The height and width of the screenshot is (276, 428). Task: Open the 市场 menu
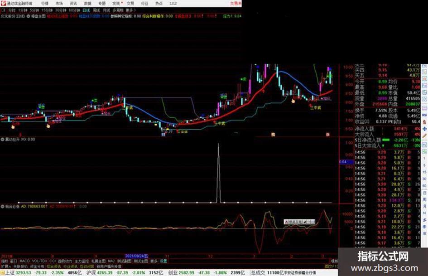coord(59,4)
